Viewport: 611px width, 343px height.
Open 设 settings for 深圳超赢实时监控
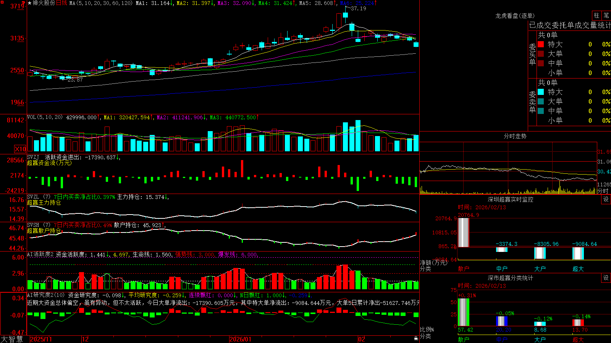[x=606, y=199]
